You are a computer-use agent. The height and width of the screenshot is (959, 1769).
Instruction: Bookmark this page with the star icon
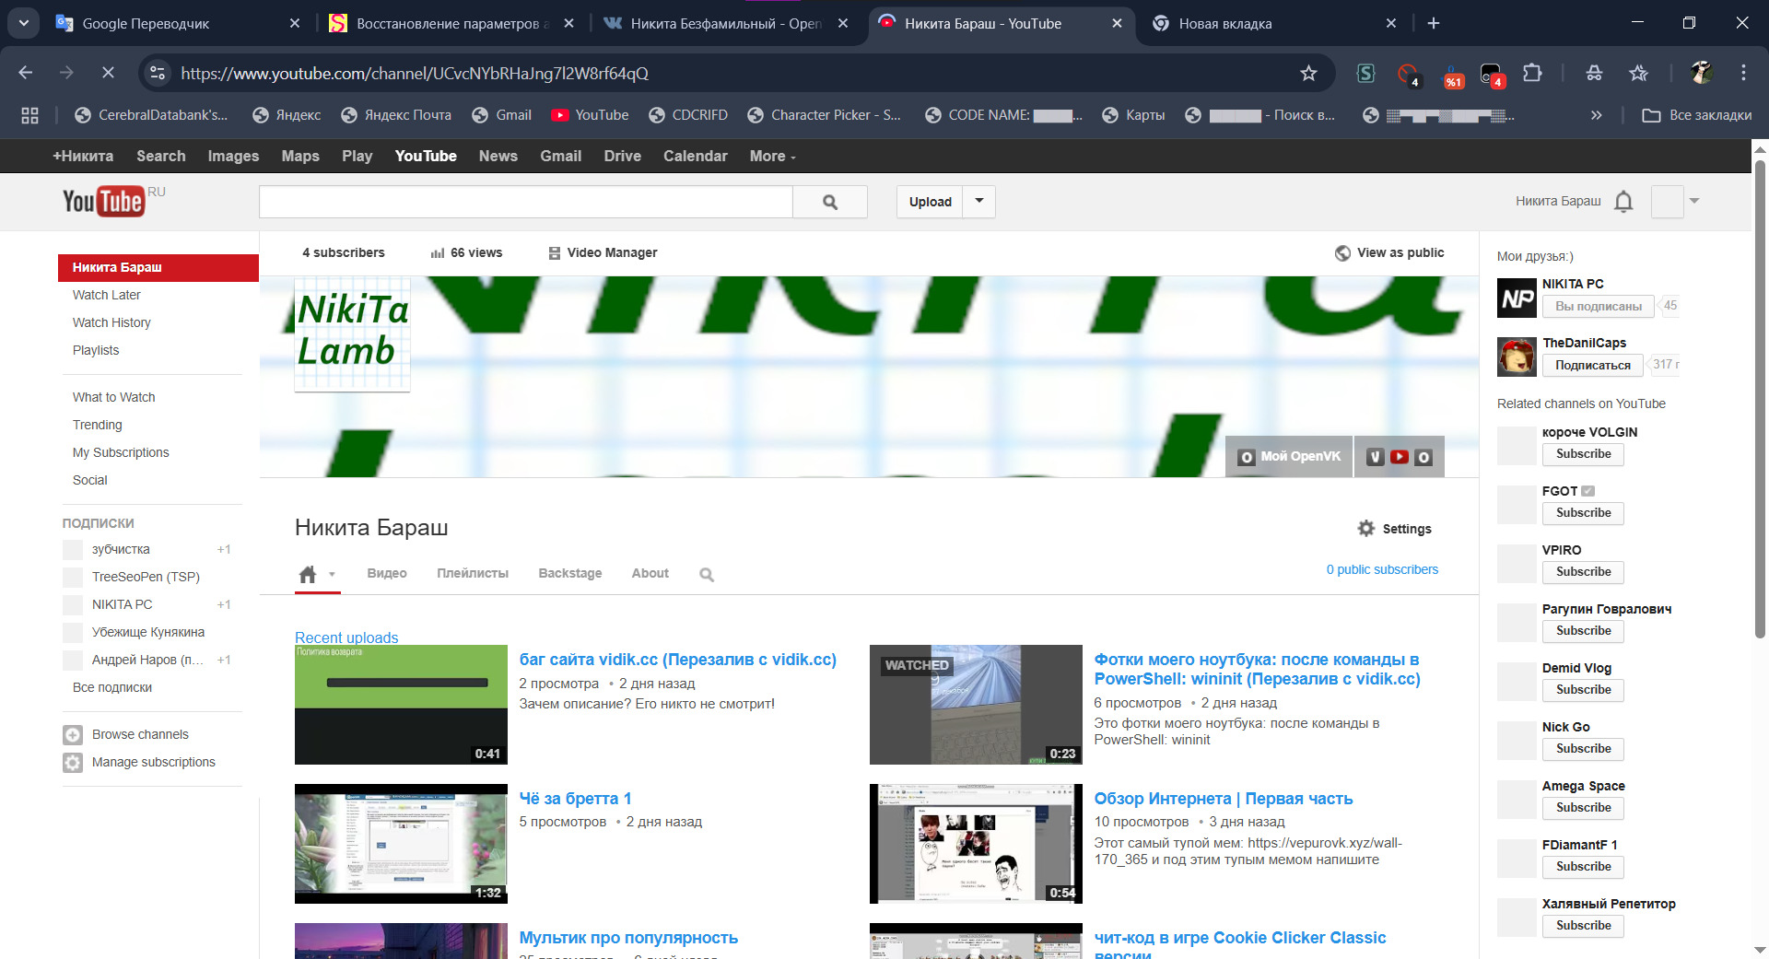point(1307,73)
